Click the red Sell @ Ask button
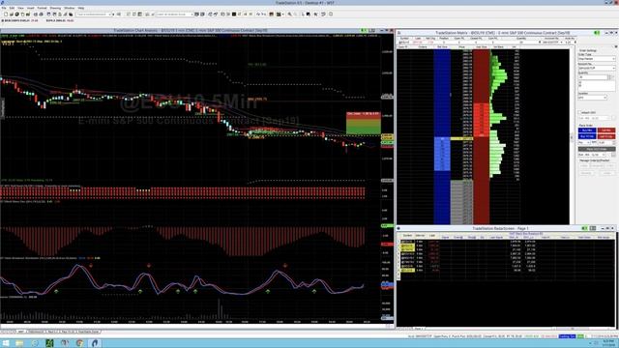 coord(606,136)
